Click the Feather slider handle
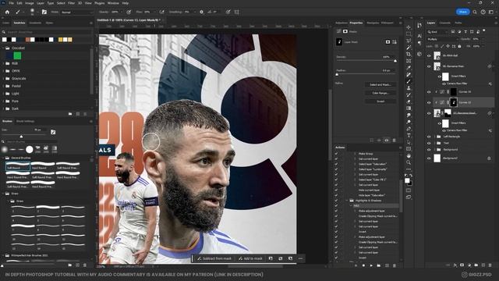 tap(337, 75)
